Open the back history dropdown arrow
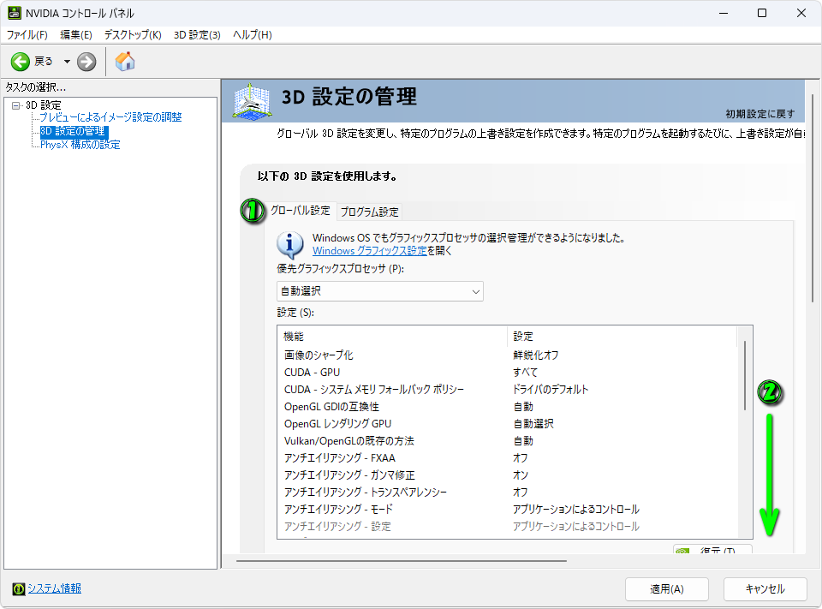This screenshot has height=609, width=822. [x=67, y=62]
